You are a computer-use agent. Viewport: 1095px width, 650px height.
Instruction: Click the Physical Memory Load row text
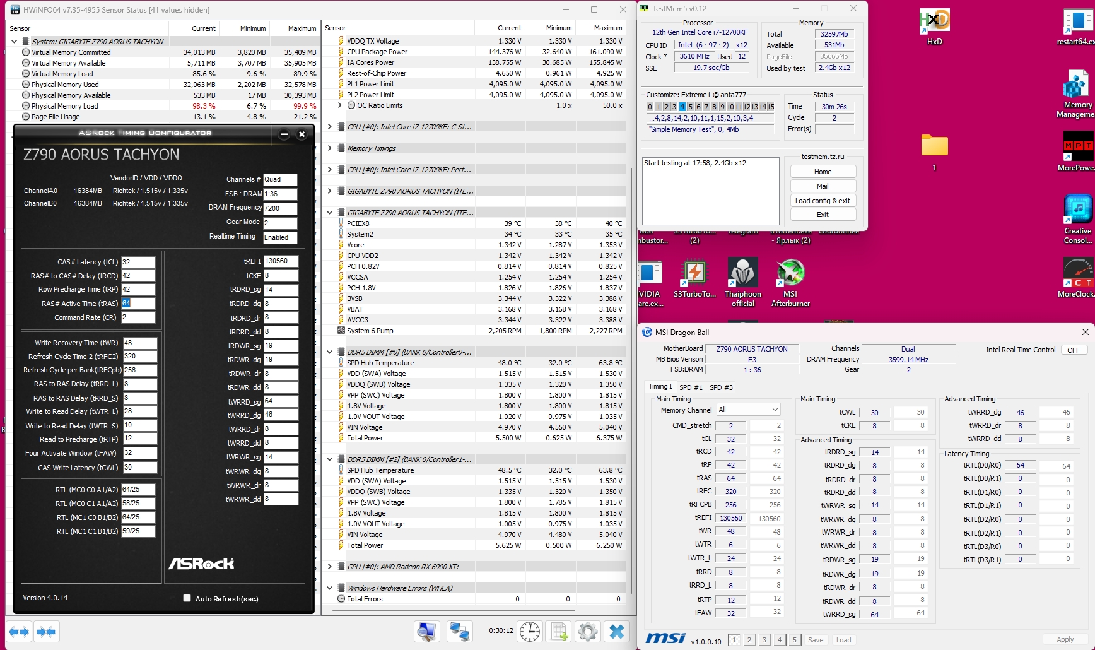tap(65, 106)
